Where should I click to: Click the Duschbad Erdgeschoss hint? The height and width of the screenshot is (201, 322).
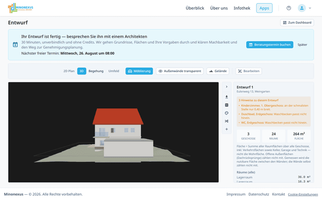[x=273, y=116]
